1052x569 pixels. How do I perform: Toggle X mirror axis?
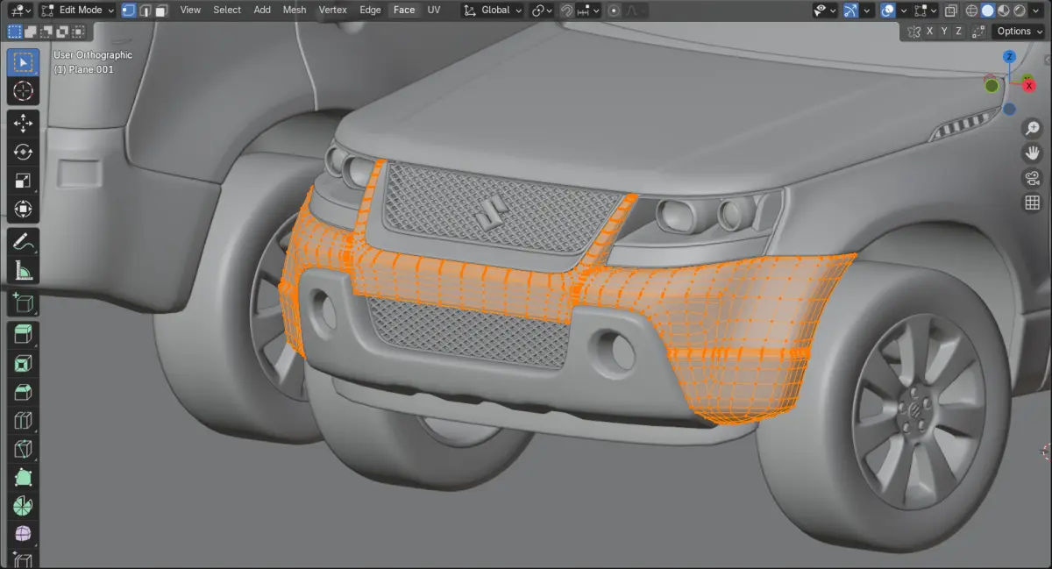(930, 32)
